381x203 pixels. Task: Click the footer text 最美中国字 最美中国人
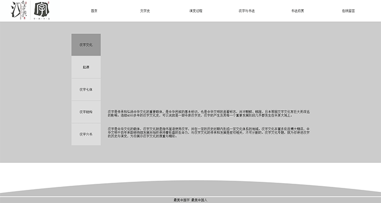[x=190, y=200]
